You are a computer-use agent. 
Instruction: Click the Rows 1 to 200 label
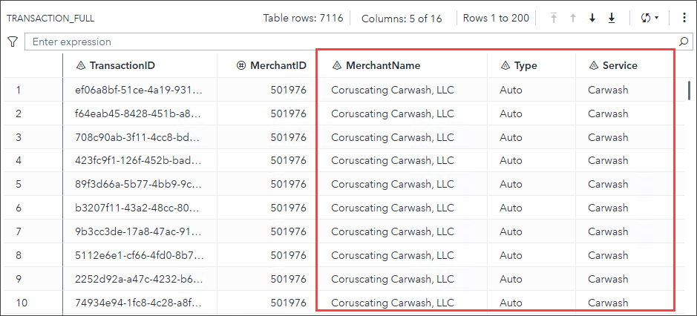point(496,18)
